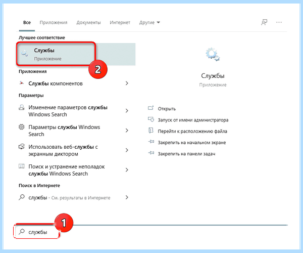Click the pin icon for Закрепить на панели задач
This screenshot has height=253, width=303.
tap(151, 153)
